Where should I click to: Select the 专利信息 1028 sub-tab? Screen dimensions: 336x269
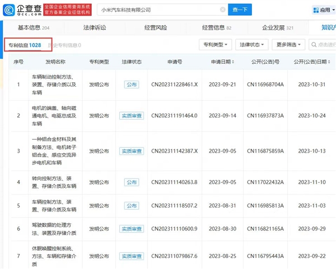coord(25,45)
